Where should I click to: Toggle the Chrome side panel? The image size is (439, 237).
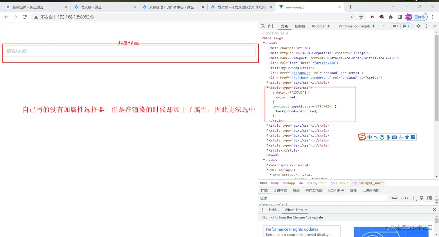400,17
